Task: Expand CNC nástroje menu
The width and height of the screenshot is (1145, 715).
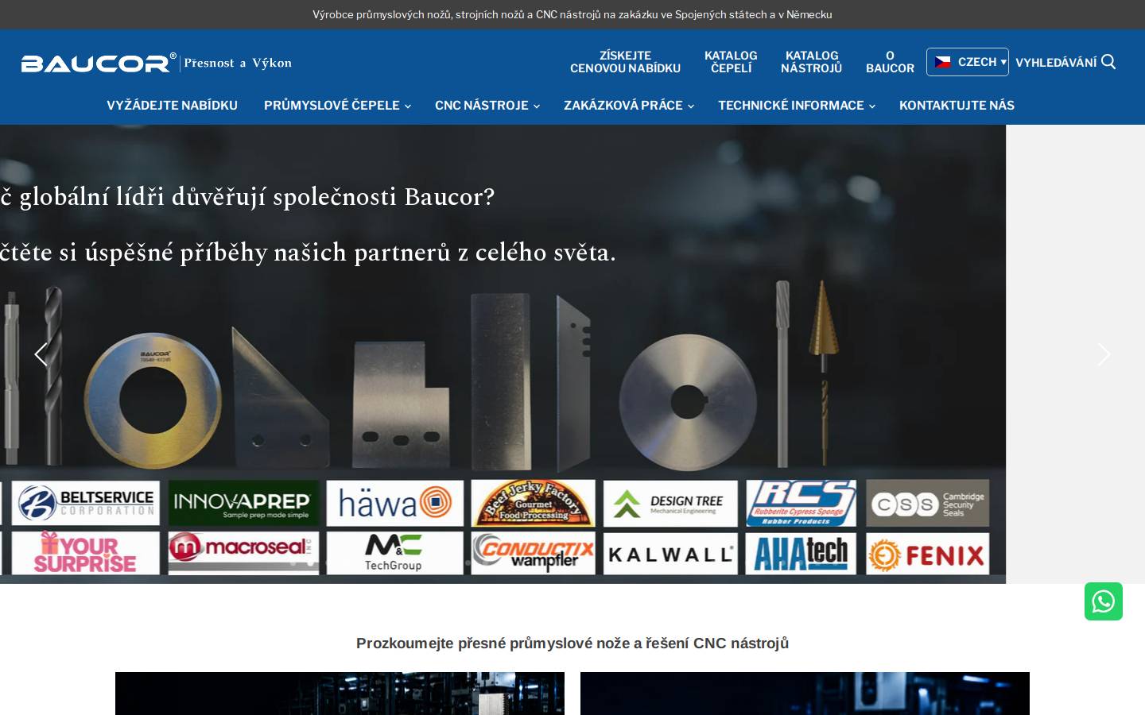Action: click(487, 106)
